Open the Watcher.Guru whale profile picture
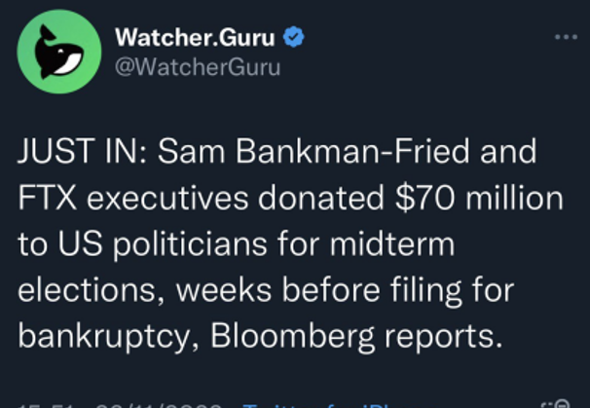This screenshot has width=590, height=408. (x=59, y=52)
